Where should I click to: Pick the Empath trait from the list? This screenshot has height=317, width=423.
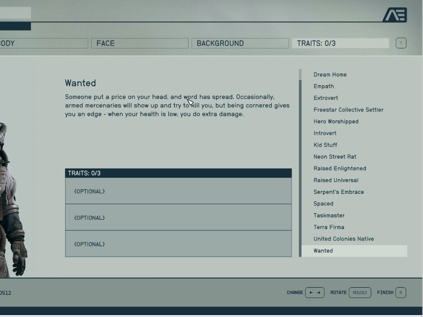pos(324,86)
